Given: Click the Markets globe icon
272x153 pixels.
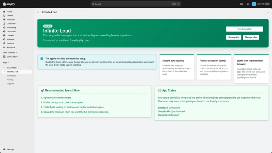Looking at the screenshot, I should 4,39.
